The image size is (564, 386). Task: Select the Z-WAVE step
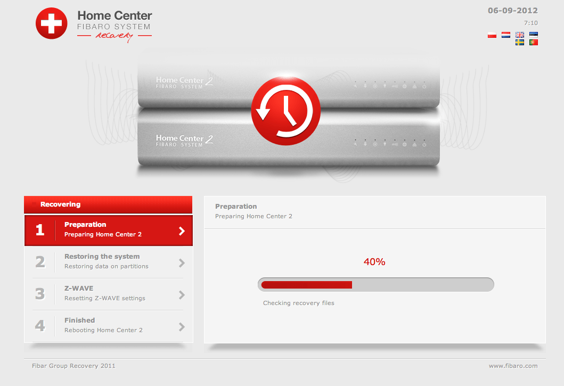click(109, 294)
